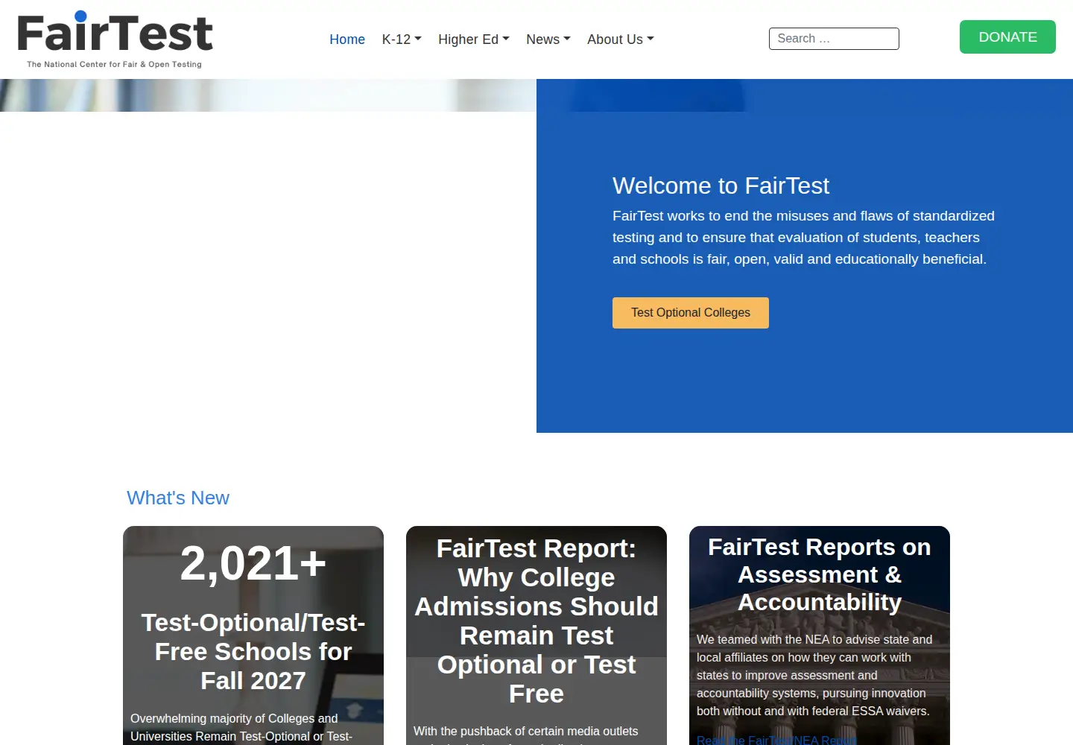Open the 2,021+ Test-Optional Schools card
Screen dimensions: 1073x745
[253, 635]
